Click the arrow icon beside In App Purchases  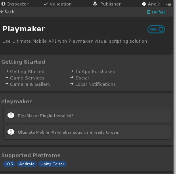point(72,71)
